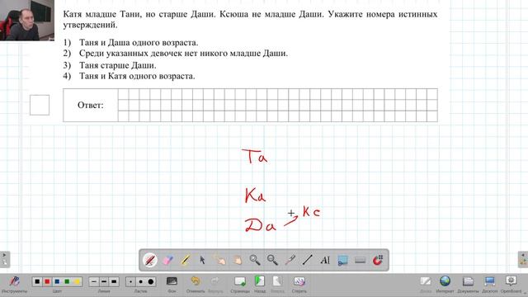Undo last action with Отменить
This screenshot has width=528, height=297.
196,284
